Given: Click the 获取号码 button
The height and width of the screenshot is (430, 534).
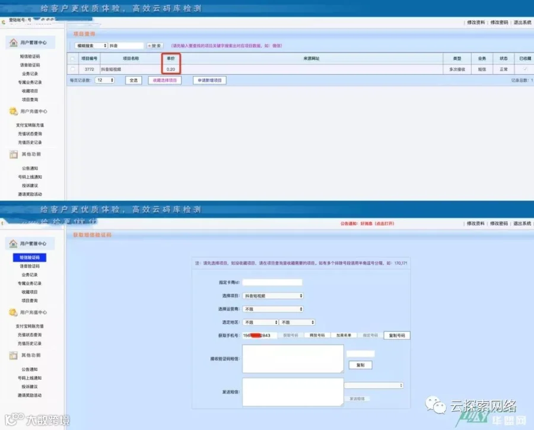Looking at the screenshot, I should (x=291, y=335).
